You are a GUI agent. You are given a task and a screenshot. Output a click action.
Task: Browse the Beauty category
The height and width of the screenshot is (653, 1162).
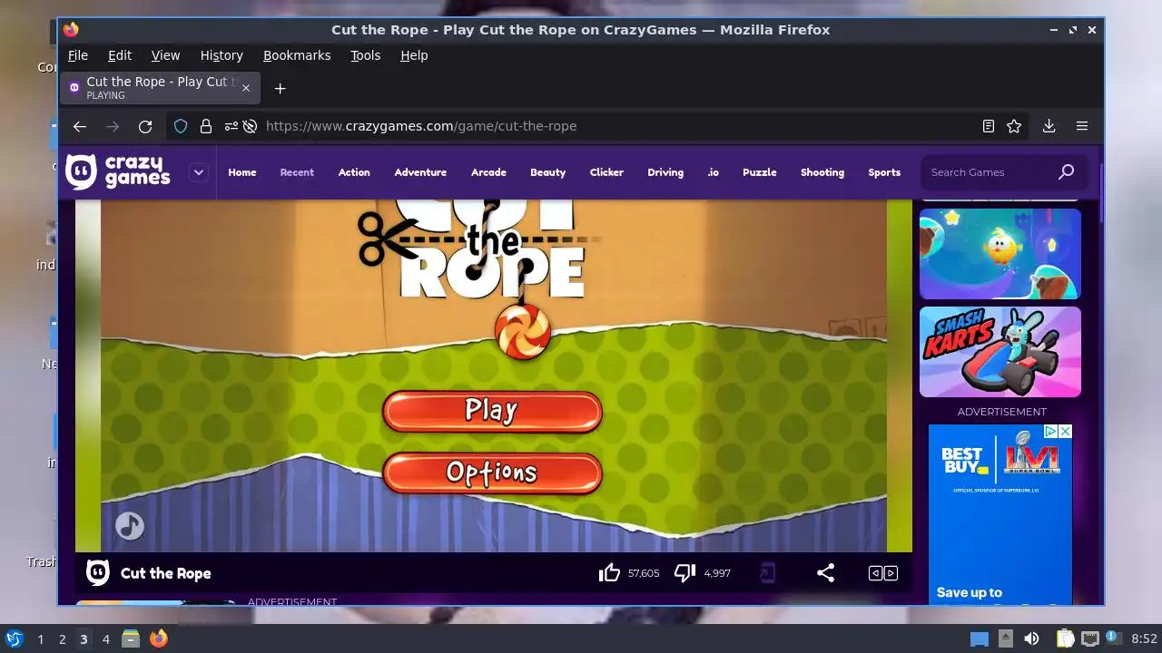pos(547,172)
